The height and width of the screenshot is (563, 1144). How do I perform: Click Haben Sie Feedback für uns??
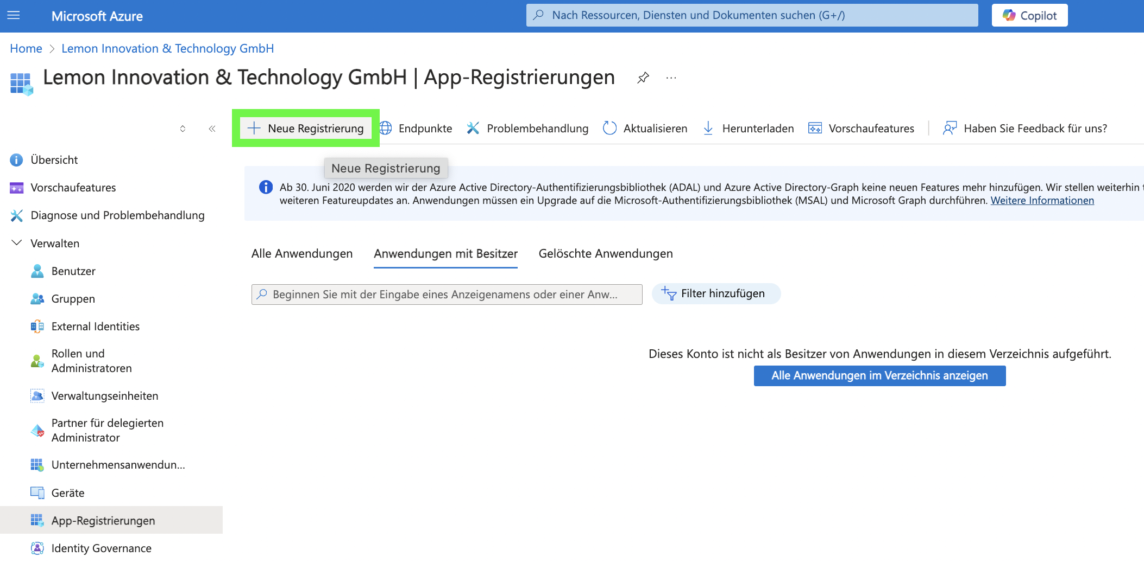[x=1025, y=129]
